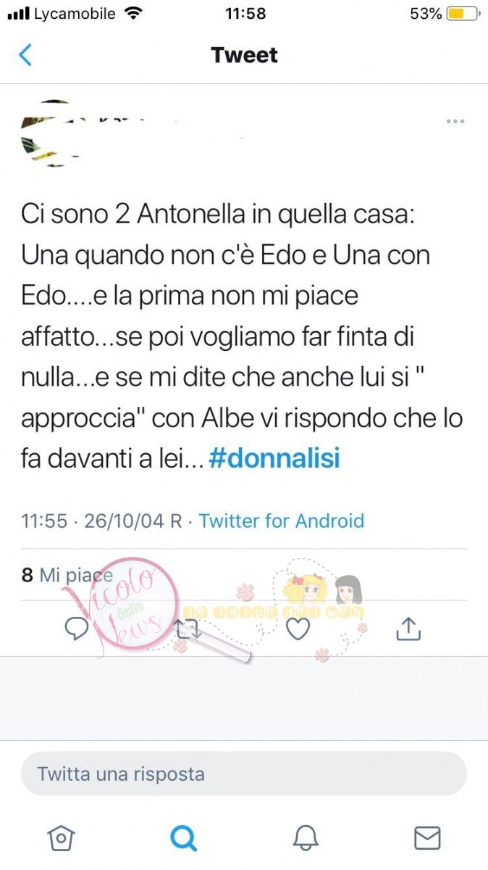Tap the Tweet header title
The width and height of the screenshot is (488, 870).
pyautogui.click(x=244, y=55)
